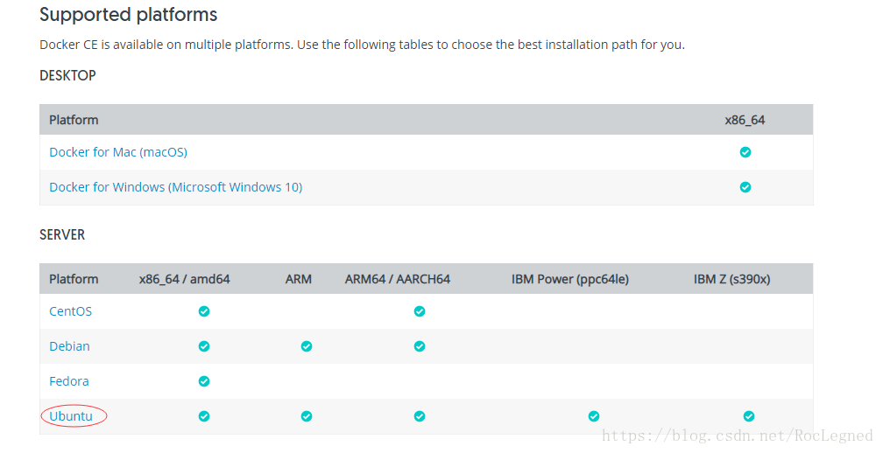
Task: Open the CentOS platform link
Action: click(70, 311)
